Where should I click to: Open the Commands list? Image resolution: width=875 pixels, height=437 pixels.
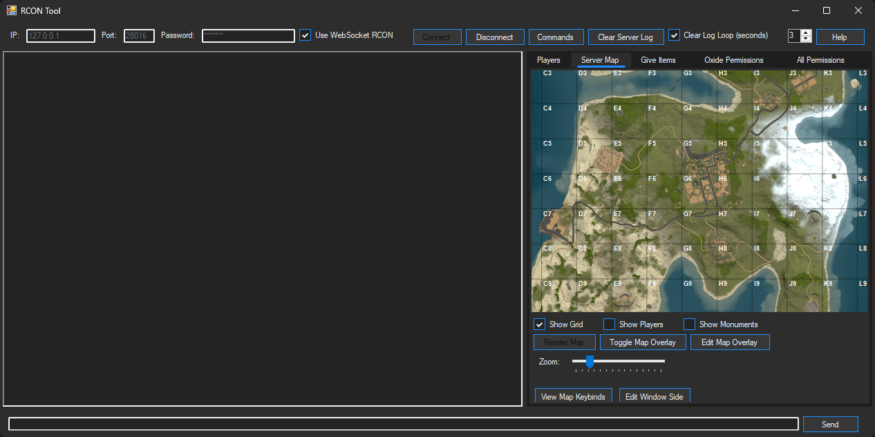pyautogui.click(x=555, y=37)
